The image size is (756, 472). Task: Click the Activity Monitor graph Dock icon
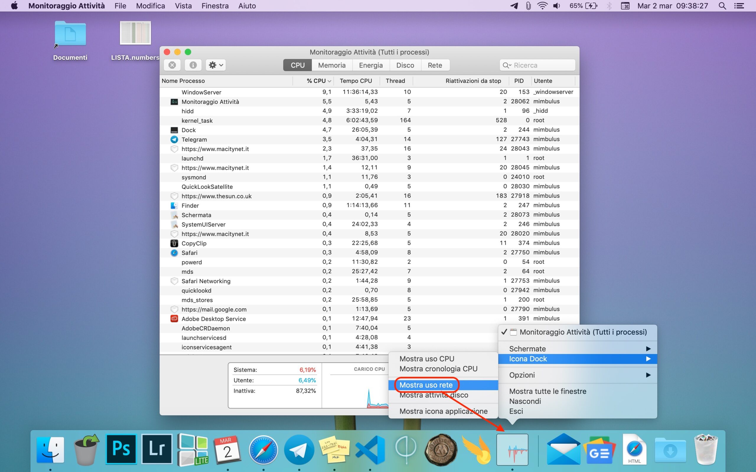pos(512,450)
